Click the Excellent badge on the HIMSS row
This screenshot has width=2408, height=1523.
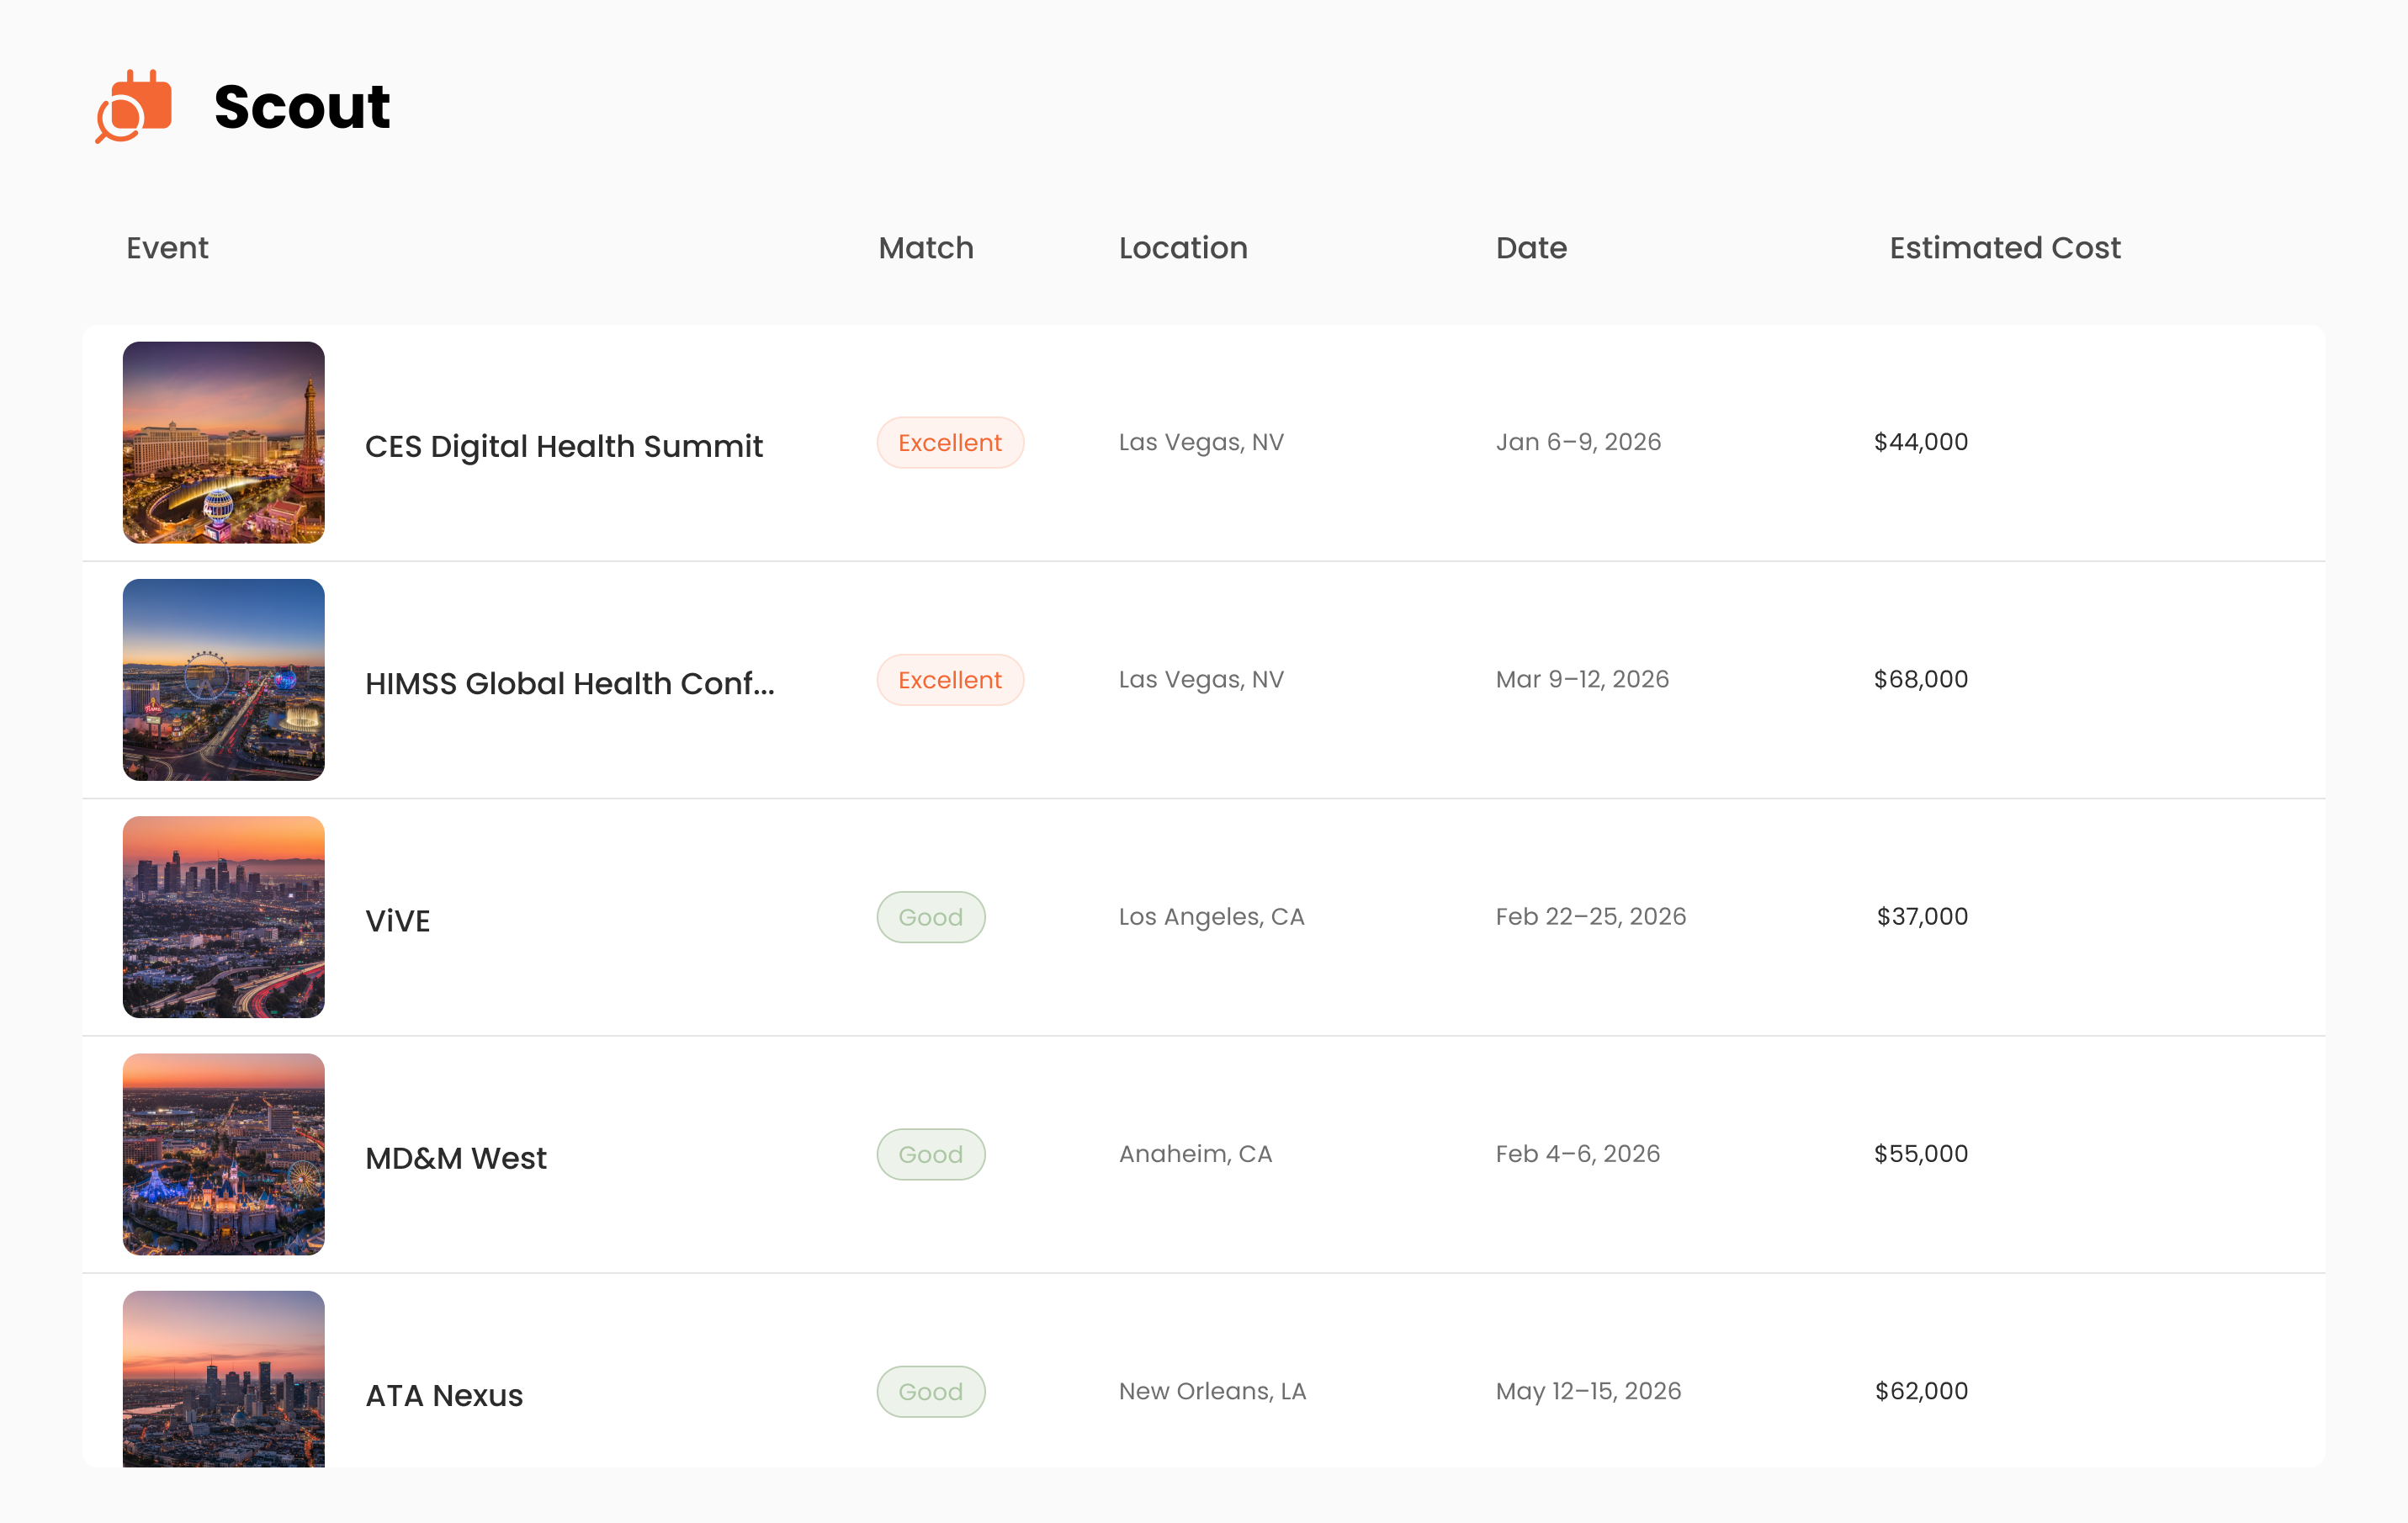coord(949,680)
